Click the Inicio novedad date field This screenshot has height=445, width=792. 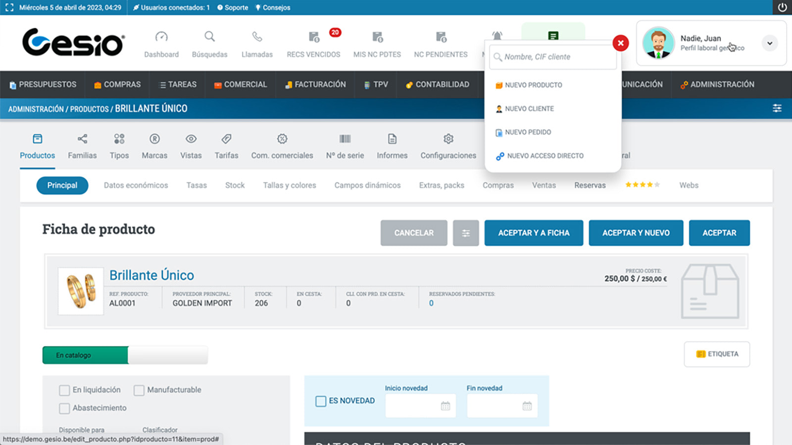click(x=420, y=406)
